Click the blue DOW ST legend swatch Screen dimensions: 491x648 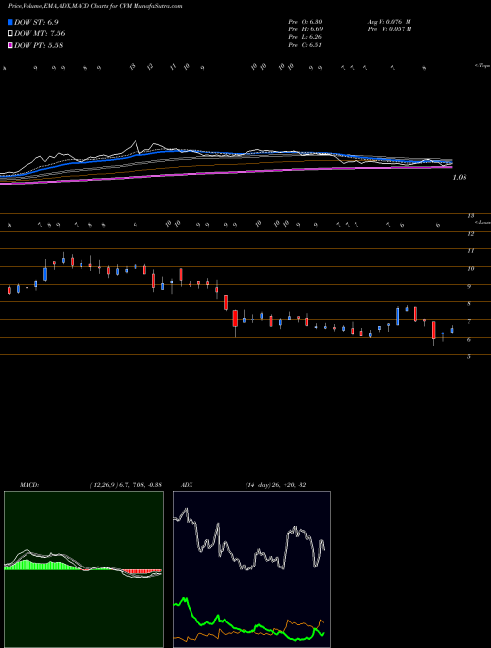(x=10, y=22)
